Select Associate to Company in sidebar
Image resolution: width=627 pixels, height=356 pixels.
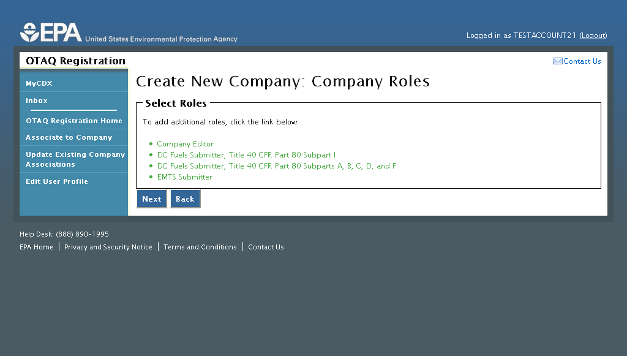[x=69, y=137]
